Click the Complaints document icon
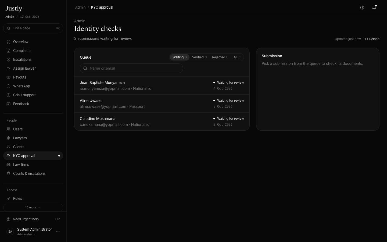 coord(8,51)
